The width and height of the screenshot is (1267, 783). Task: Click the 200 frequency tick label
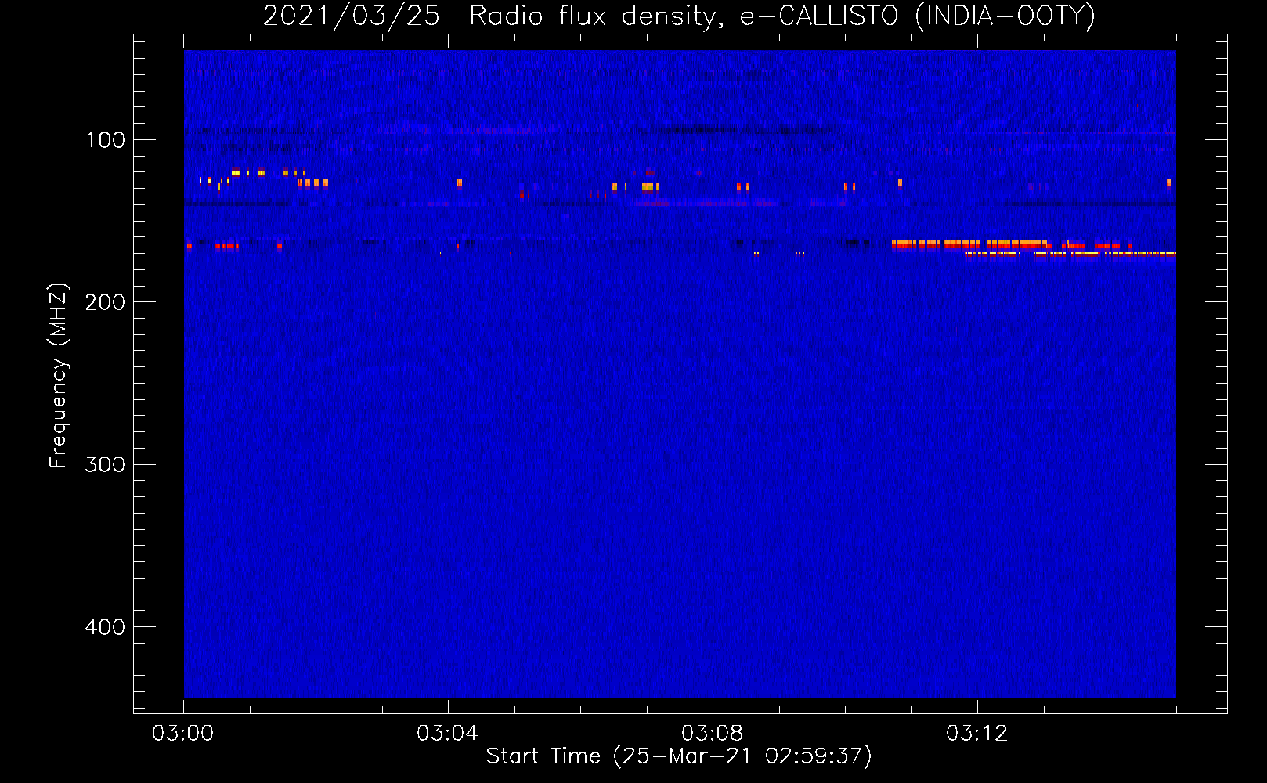tap(105, 302)
